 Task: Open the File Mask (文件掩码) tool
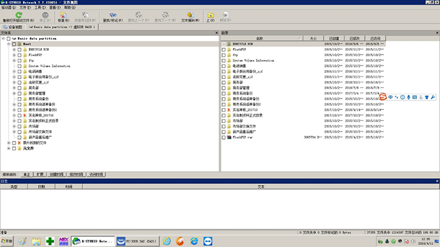[190, 15]
